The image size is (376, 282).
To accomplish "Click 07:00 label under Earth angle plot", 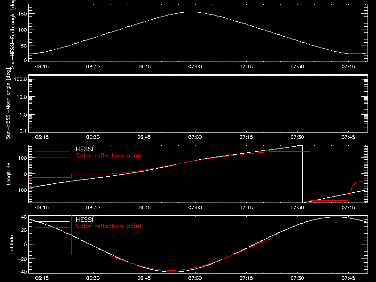I will (x=195, y=67).
